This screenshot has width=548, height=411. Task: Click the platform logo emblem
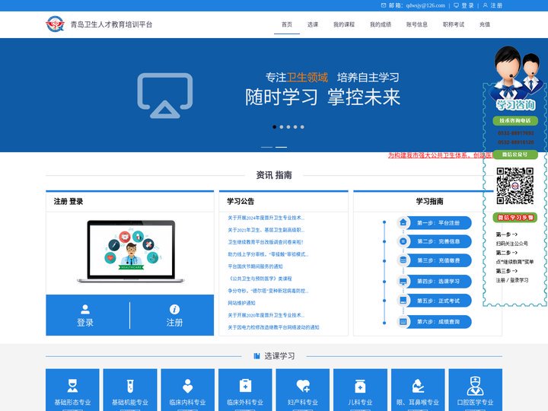[x=55, y=24]
